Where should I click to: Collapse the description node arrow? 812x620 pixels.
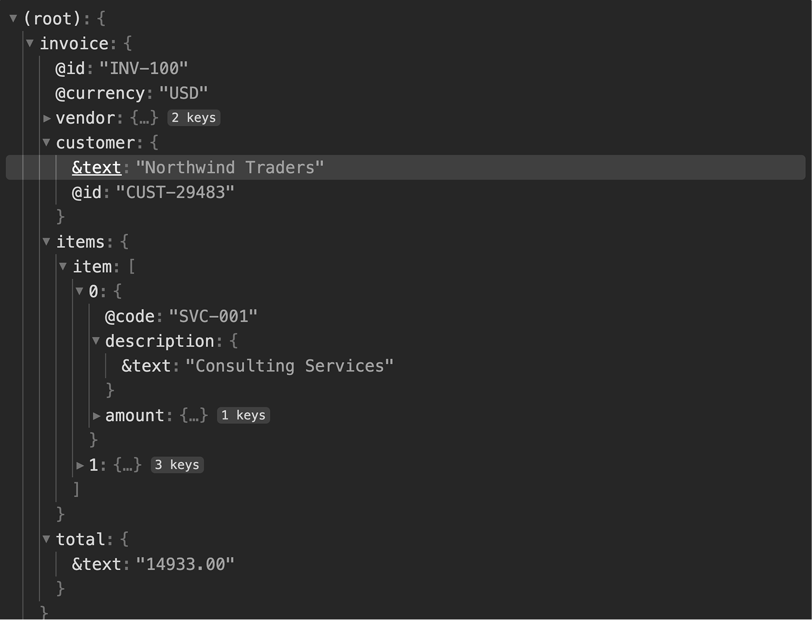point(96,341)
